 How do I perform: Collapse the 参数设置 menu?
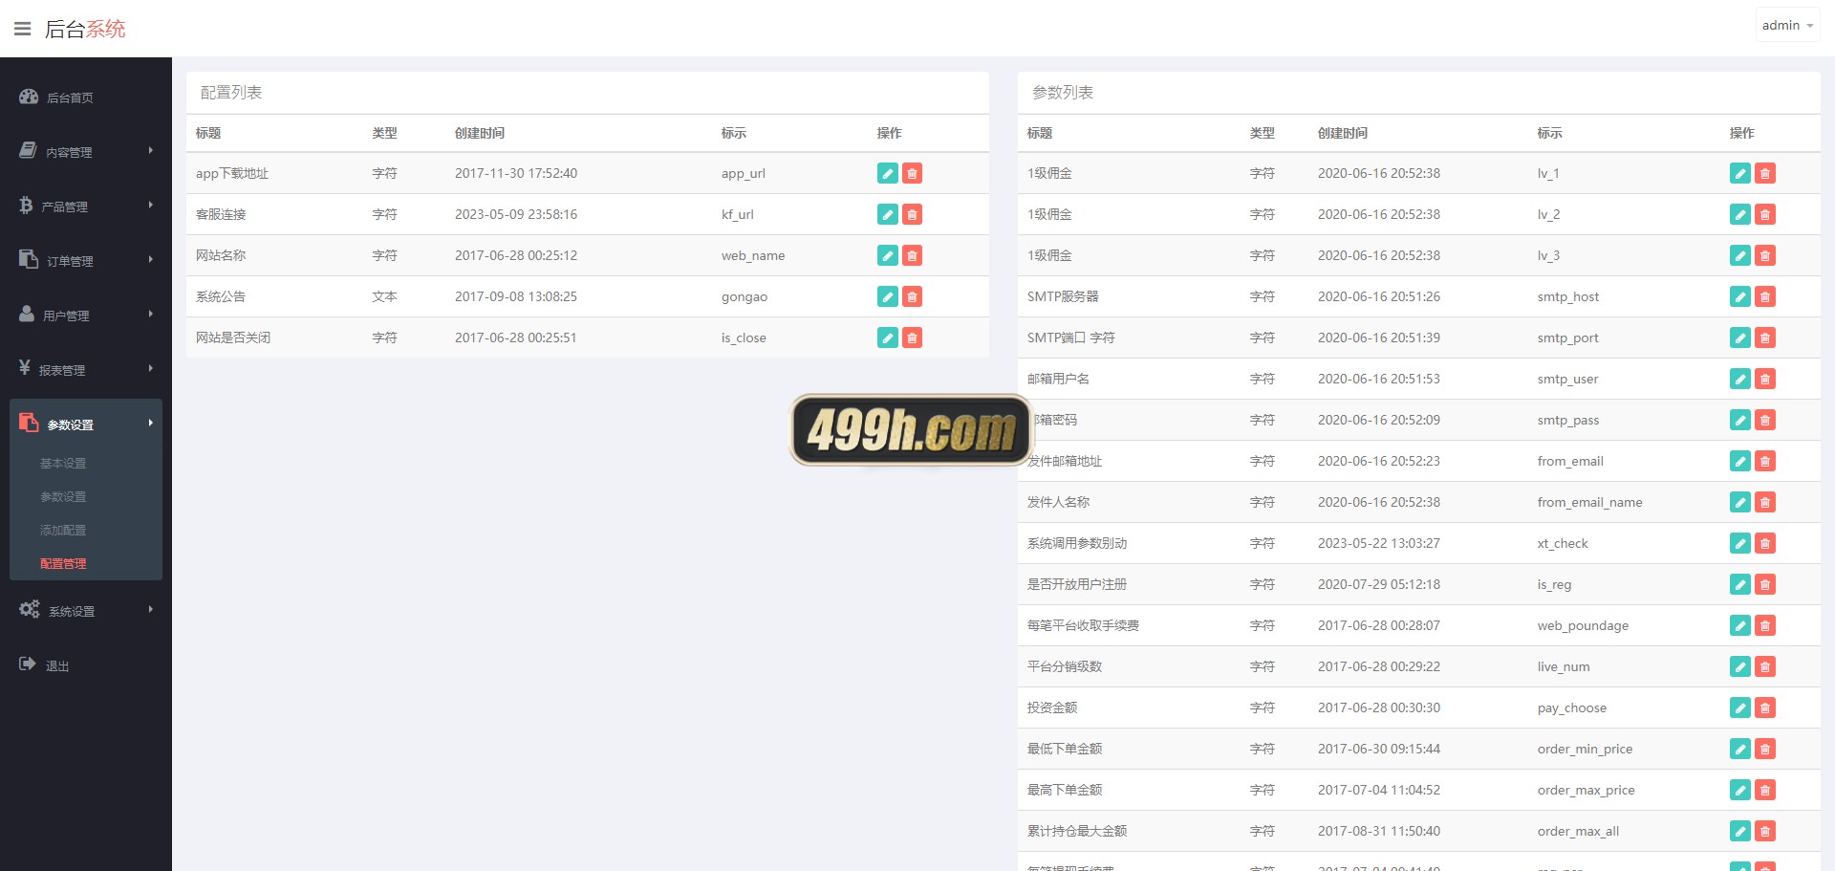coord(86,425)
